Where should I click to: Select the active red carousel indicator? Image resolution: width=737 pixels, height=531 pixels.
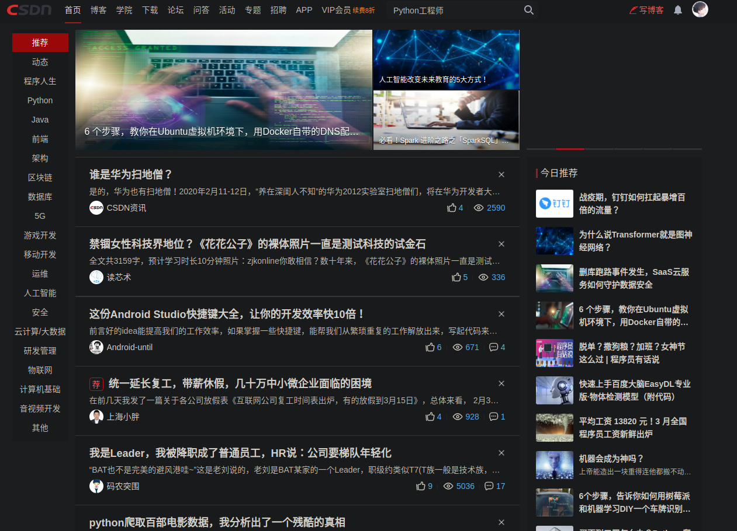[570, 149]
